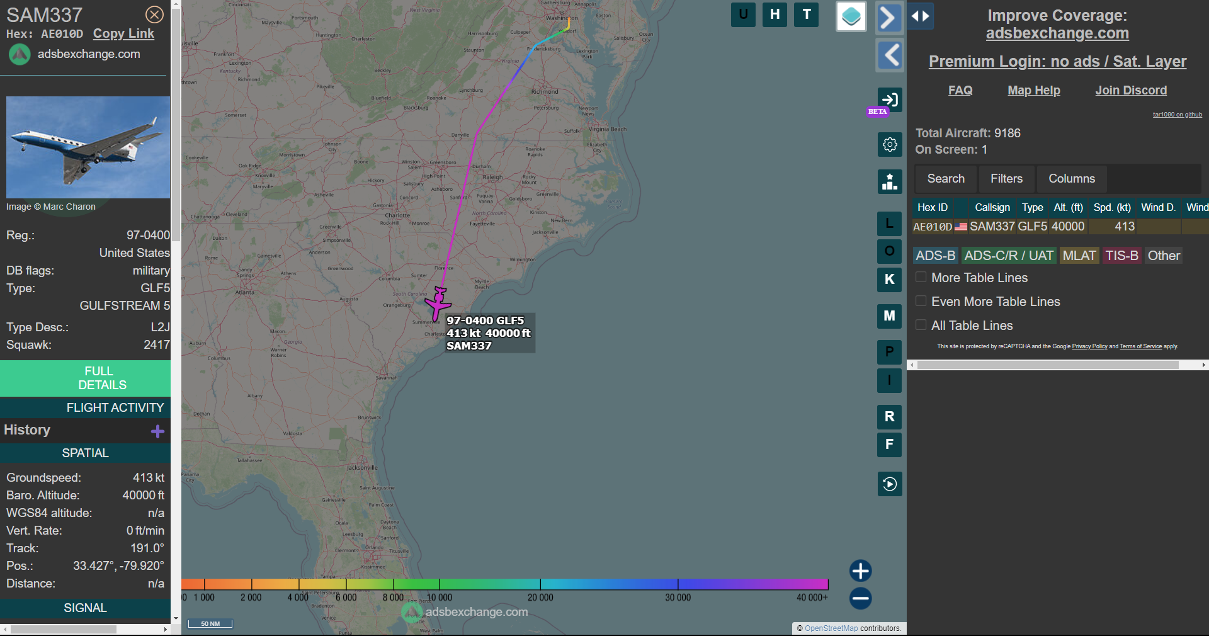The image size is (1209, 636).
Task: Click the aircraft table horizontal scrollbar
Action: [1047, 365]
